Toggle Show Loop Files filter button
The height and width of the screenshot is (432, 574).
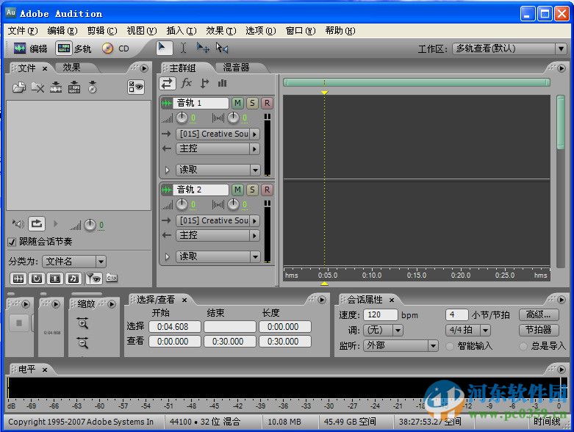click(x=37, y=278)
